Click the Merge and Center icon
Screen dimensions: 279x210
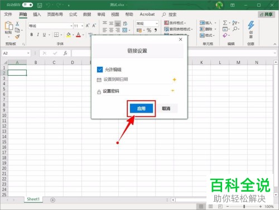click(x=124, y=30)
